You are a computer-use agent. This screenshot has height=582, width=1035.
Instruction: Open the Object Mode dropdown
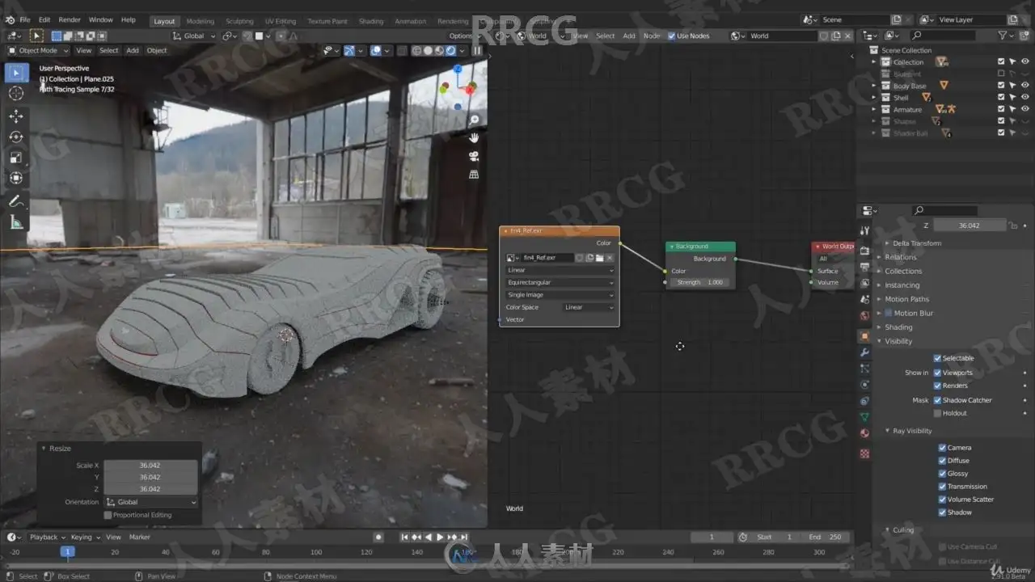tap(38, 50)
